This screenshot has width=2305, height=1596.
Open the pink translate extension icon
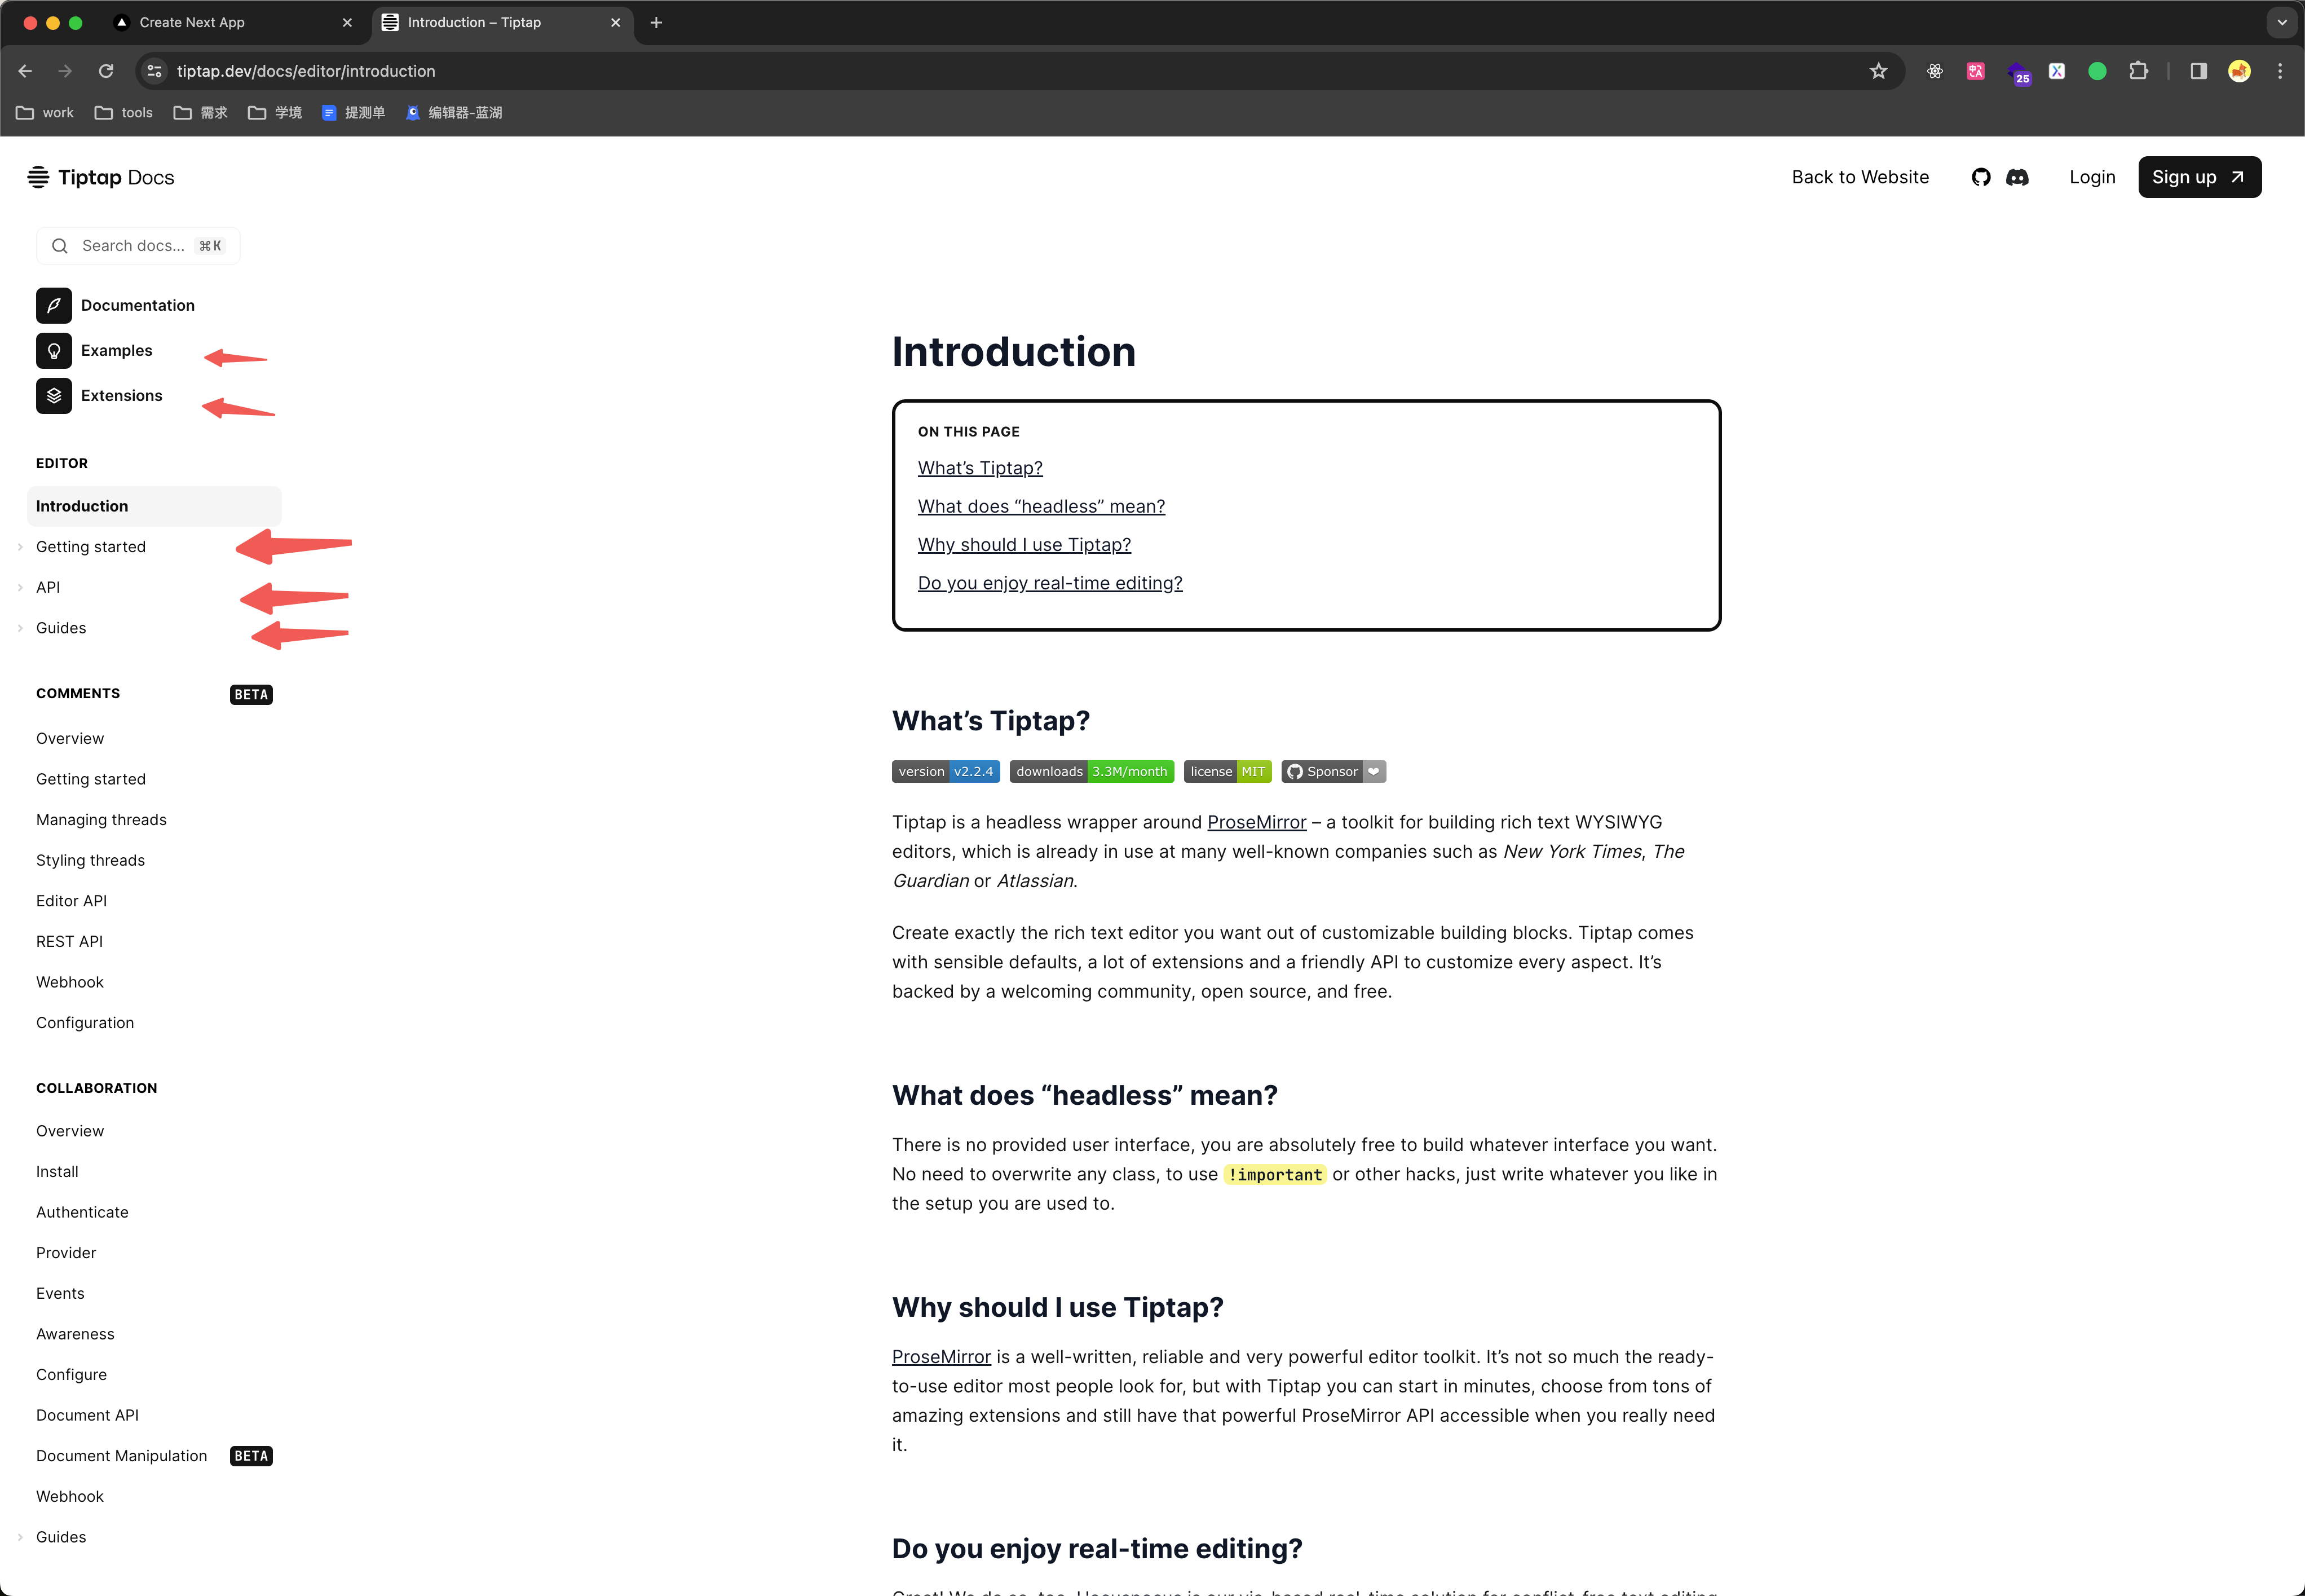click(1975, 71)
